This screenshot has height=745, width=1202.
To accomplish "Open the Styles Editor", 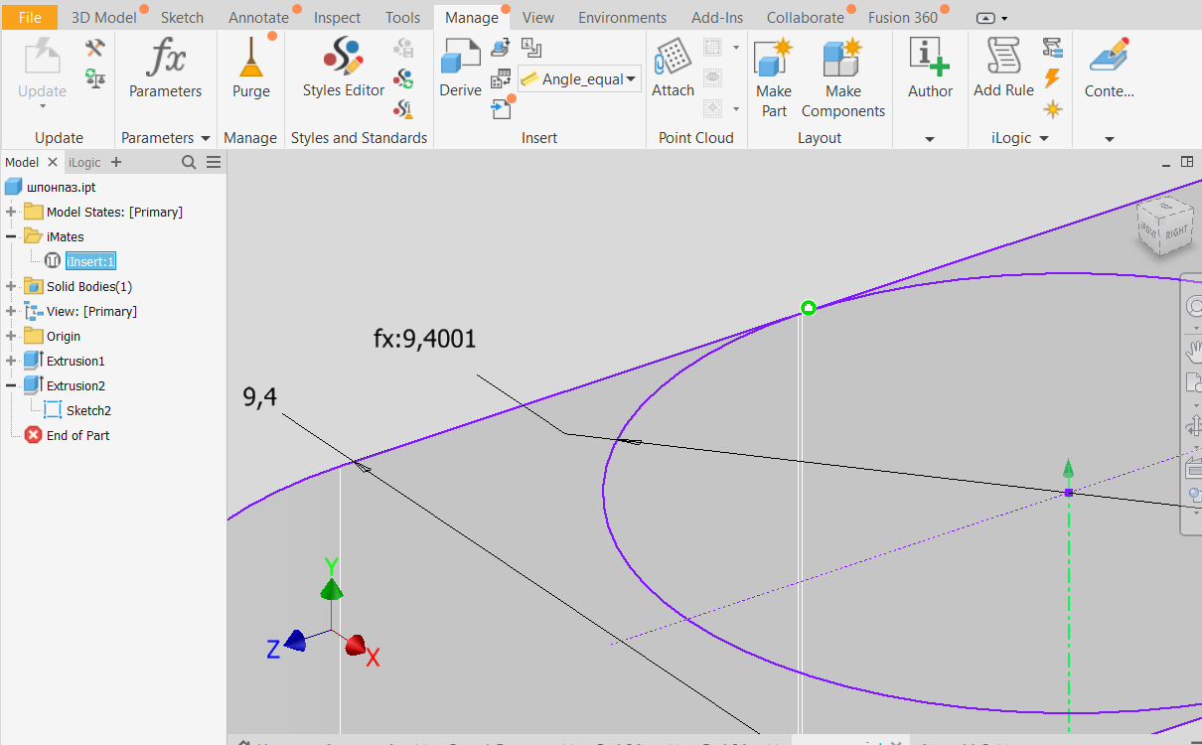I will point(342,68).
